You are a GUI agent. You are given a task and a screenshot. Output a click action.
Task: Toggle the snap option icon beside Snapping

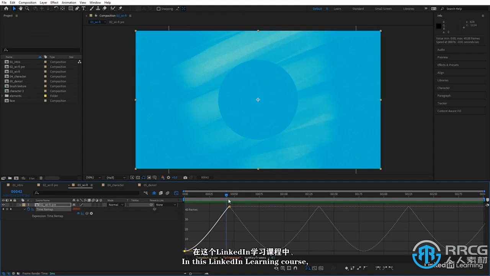(177, 9)
